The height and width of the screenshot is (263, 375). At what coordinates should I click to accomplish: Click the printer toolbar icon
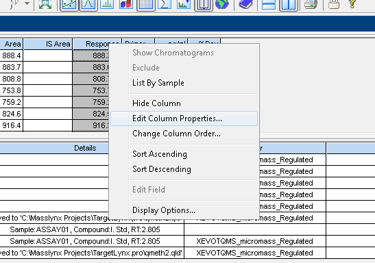click(x=311, y=4)
